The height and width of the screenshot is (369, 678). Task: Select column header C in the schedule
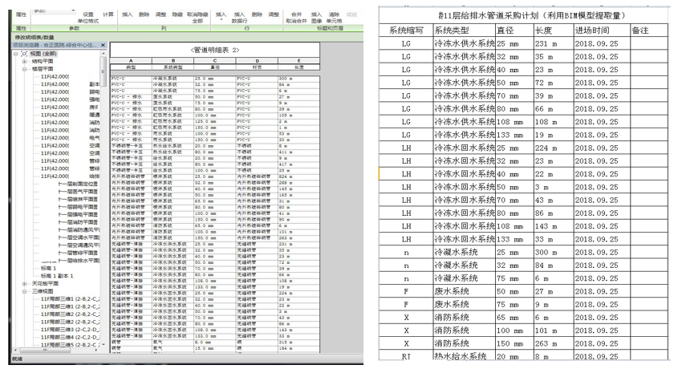coord(215,61)
